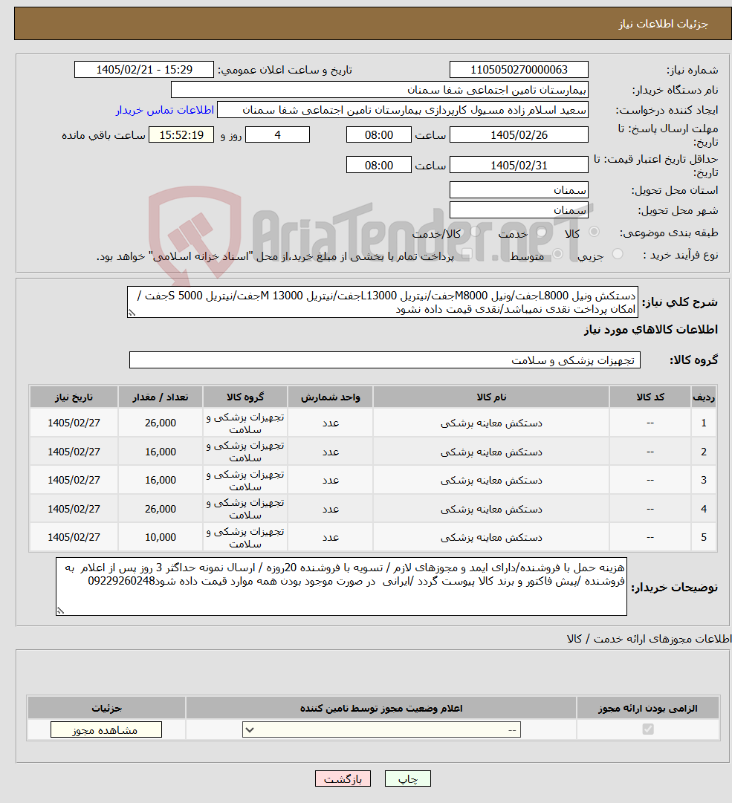Click goods group cell in row 2
Screen dimensions: 732x803
pyautogui.click(x=245, y=452)
